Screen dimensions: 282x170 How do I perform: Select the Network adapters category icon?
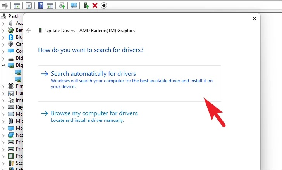[10, 135]
